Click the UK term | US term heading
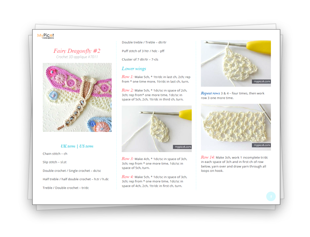Screen dimensions: 310x237 [77, 146]
